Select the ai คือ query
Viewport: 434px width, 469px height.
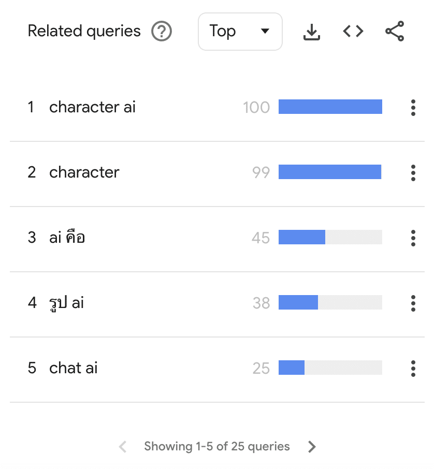pyautogui.click(x=67, y=237)
